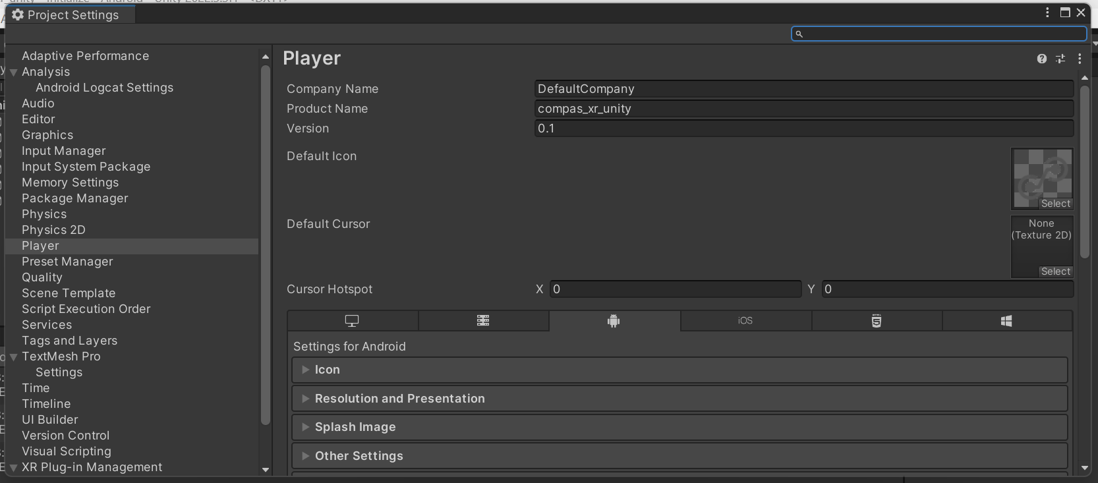Screen dimensions: 1098x483
Task: Open the Player help documentation icon
Action: [x=1041, y=59]
